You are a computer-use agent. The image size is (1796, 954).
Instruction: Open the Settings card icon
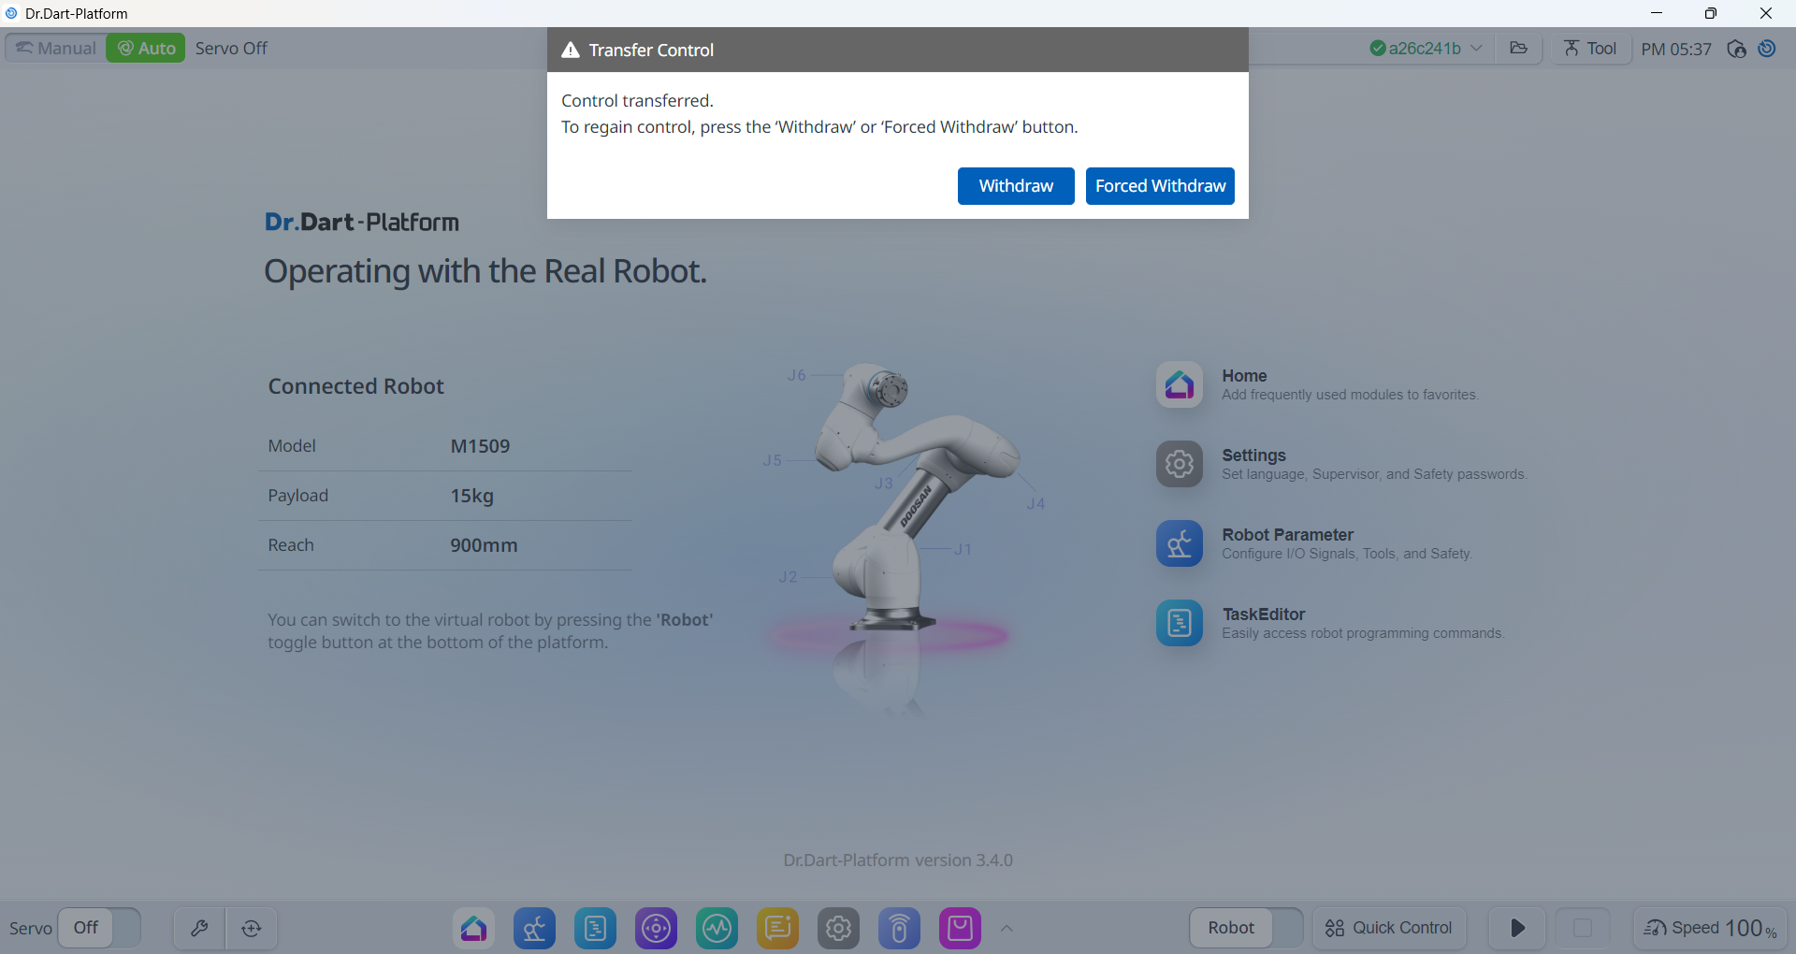tap(1180, 464)
